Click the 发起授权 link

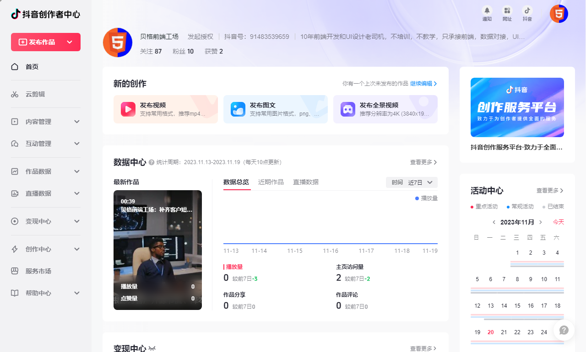coord(201,37)
